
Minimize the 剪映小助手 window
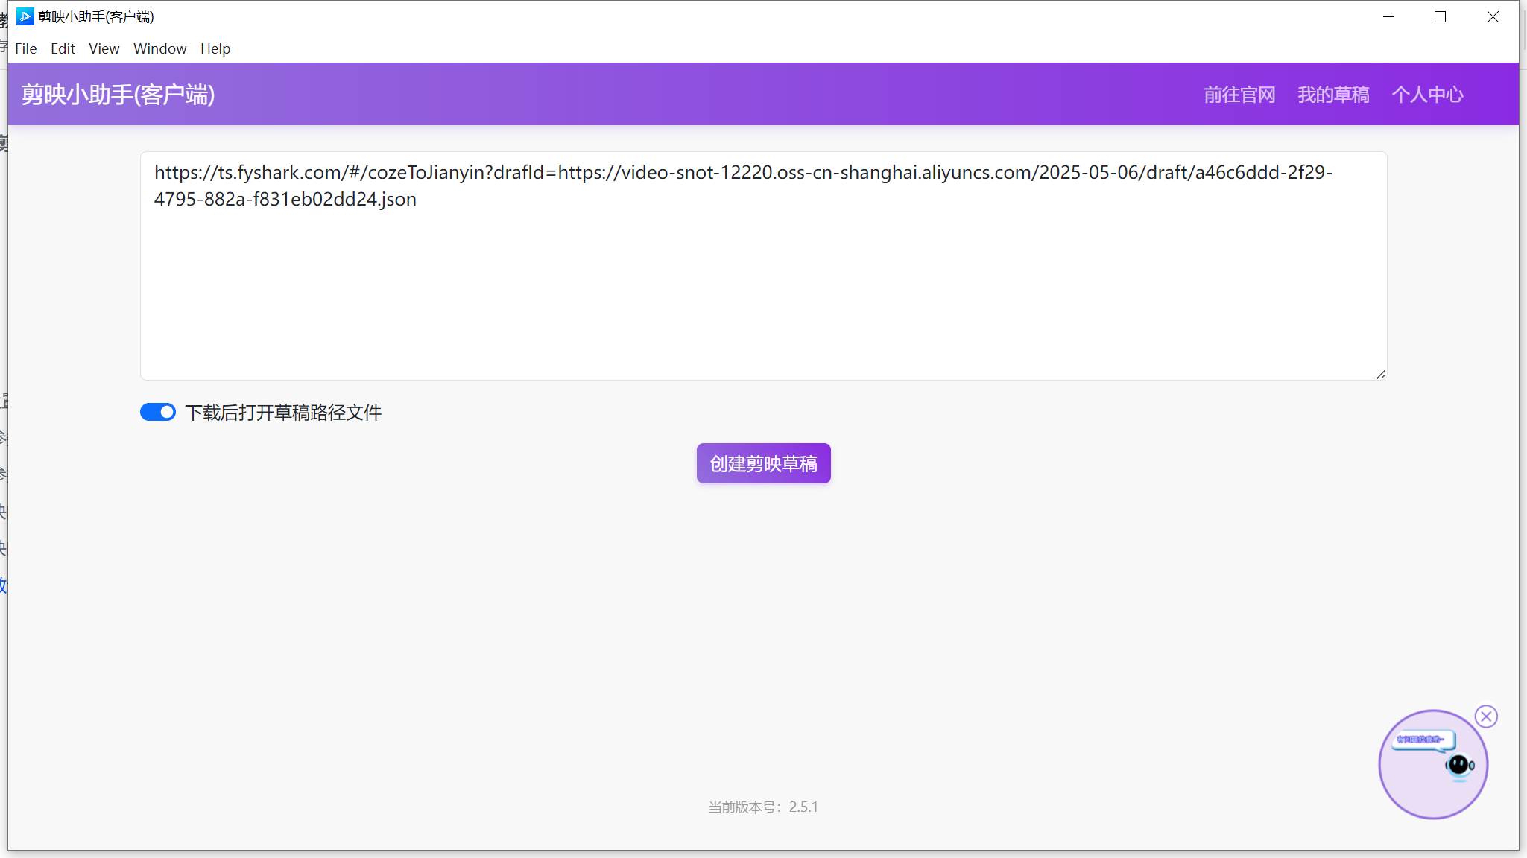pos(1388,16)
